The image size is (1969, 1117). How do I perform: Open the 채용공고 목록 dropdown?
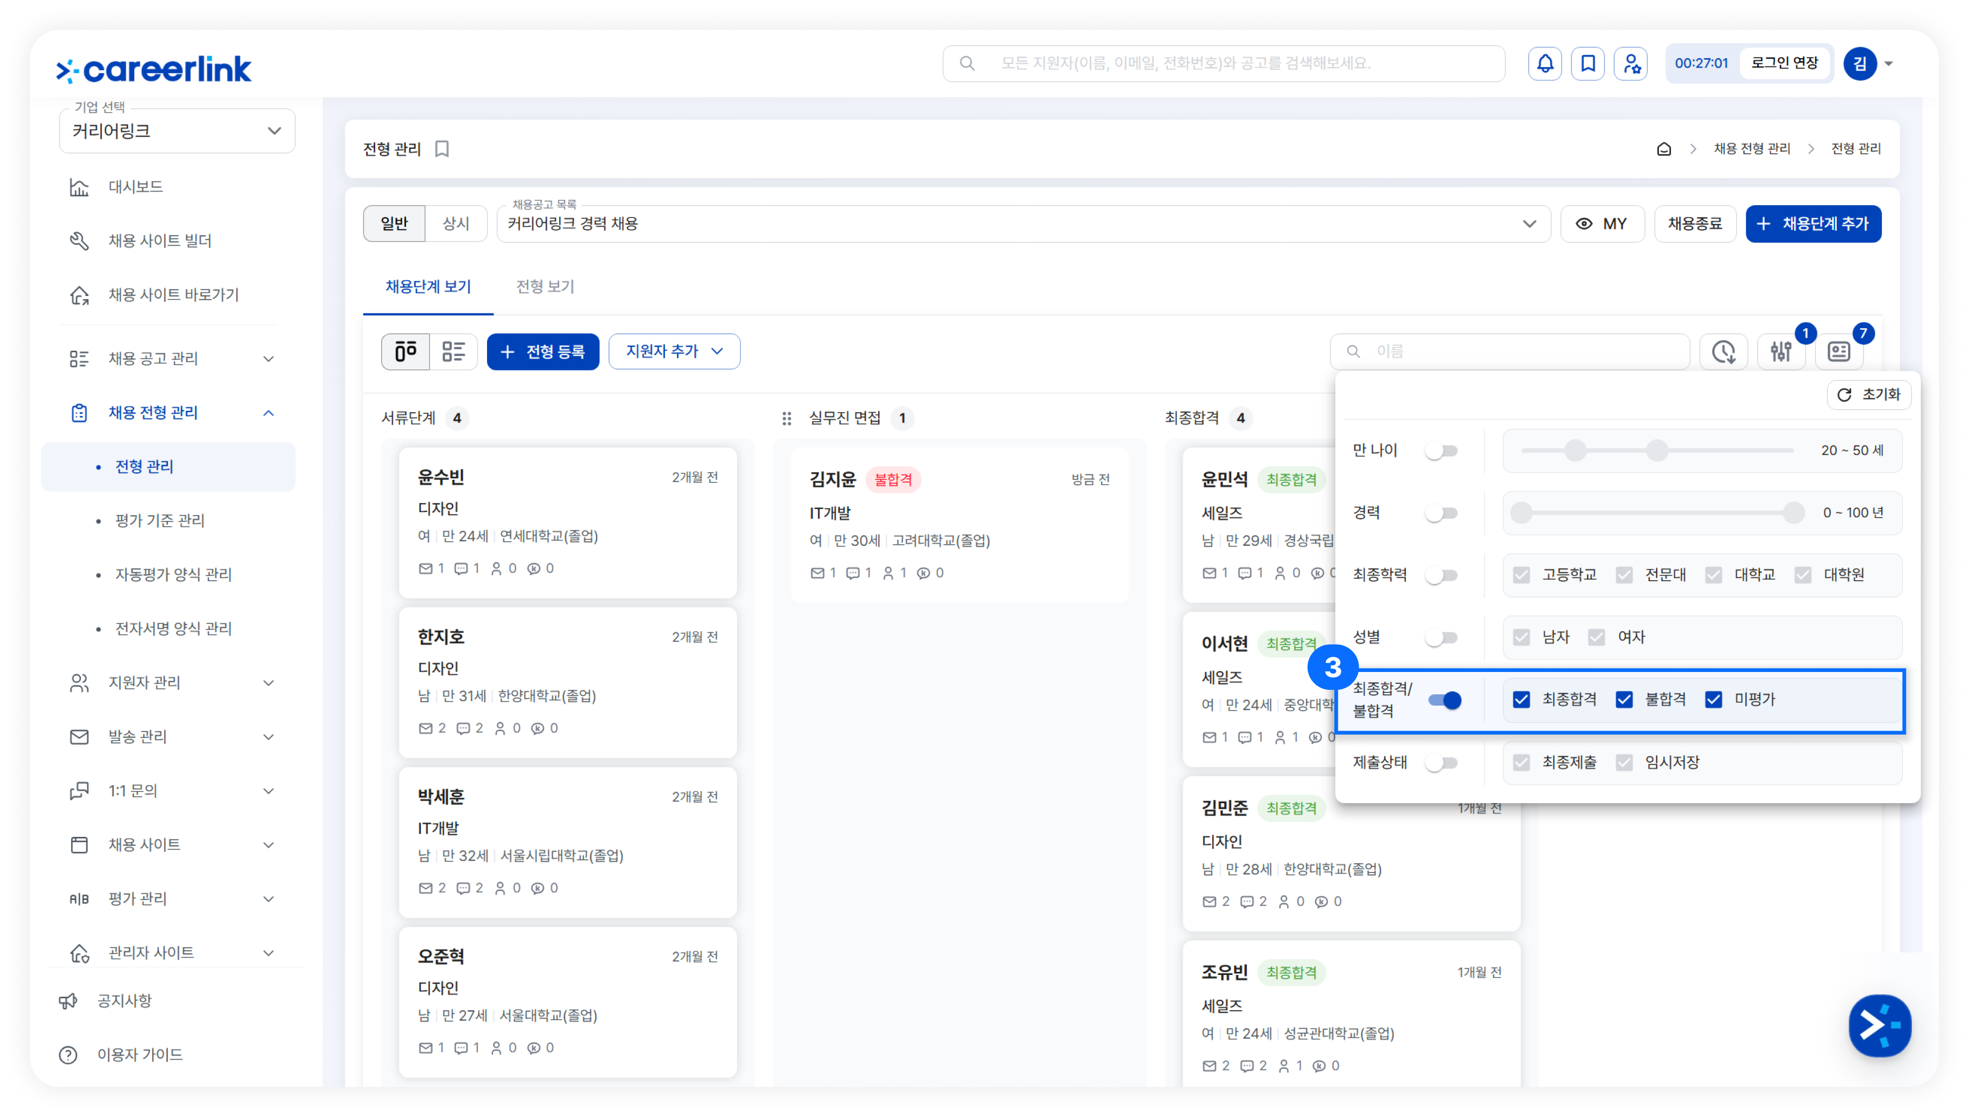click(1023, 223)
